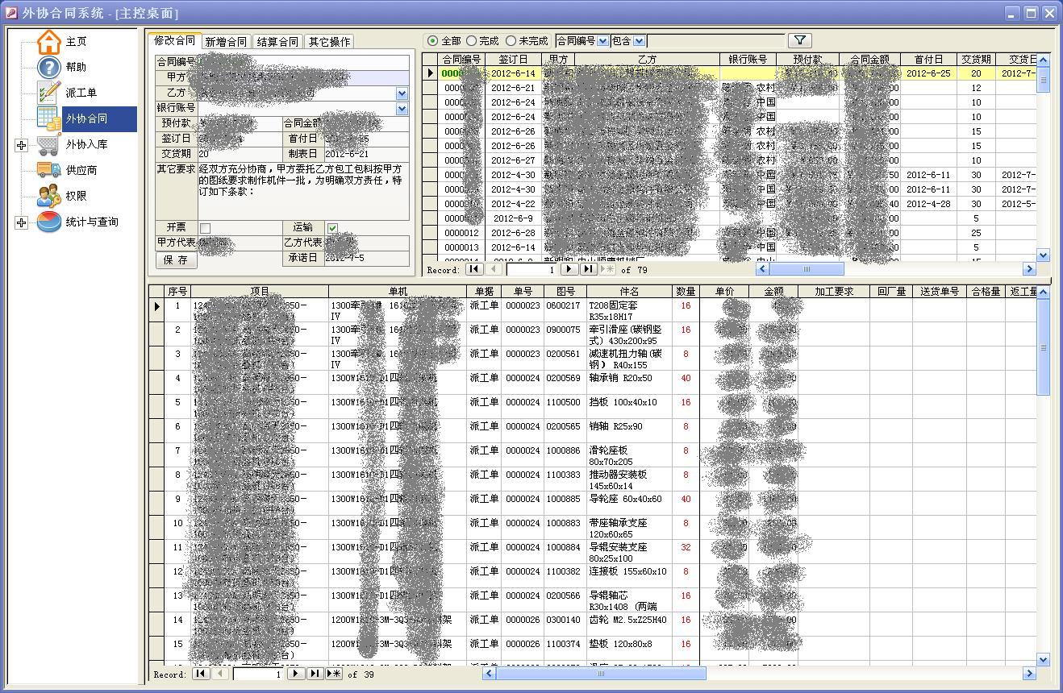
Task: Add new record in contract list navigator
Action: pos(607,270)
